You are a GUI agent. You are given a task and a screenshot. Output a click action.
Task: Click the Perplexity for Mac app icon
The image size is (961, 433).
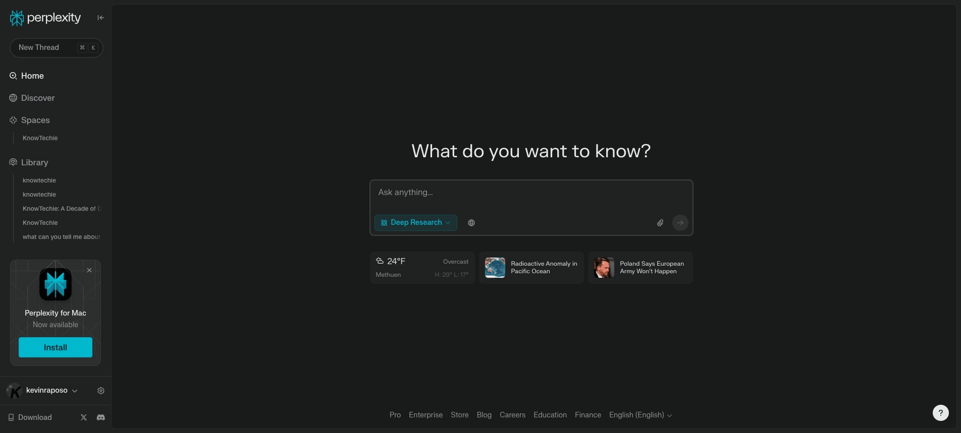56,284
